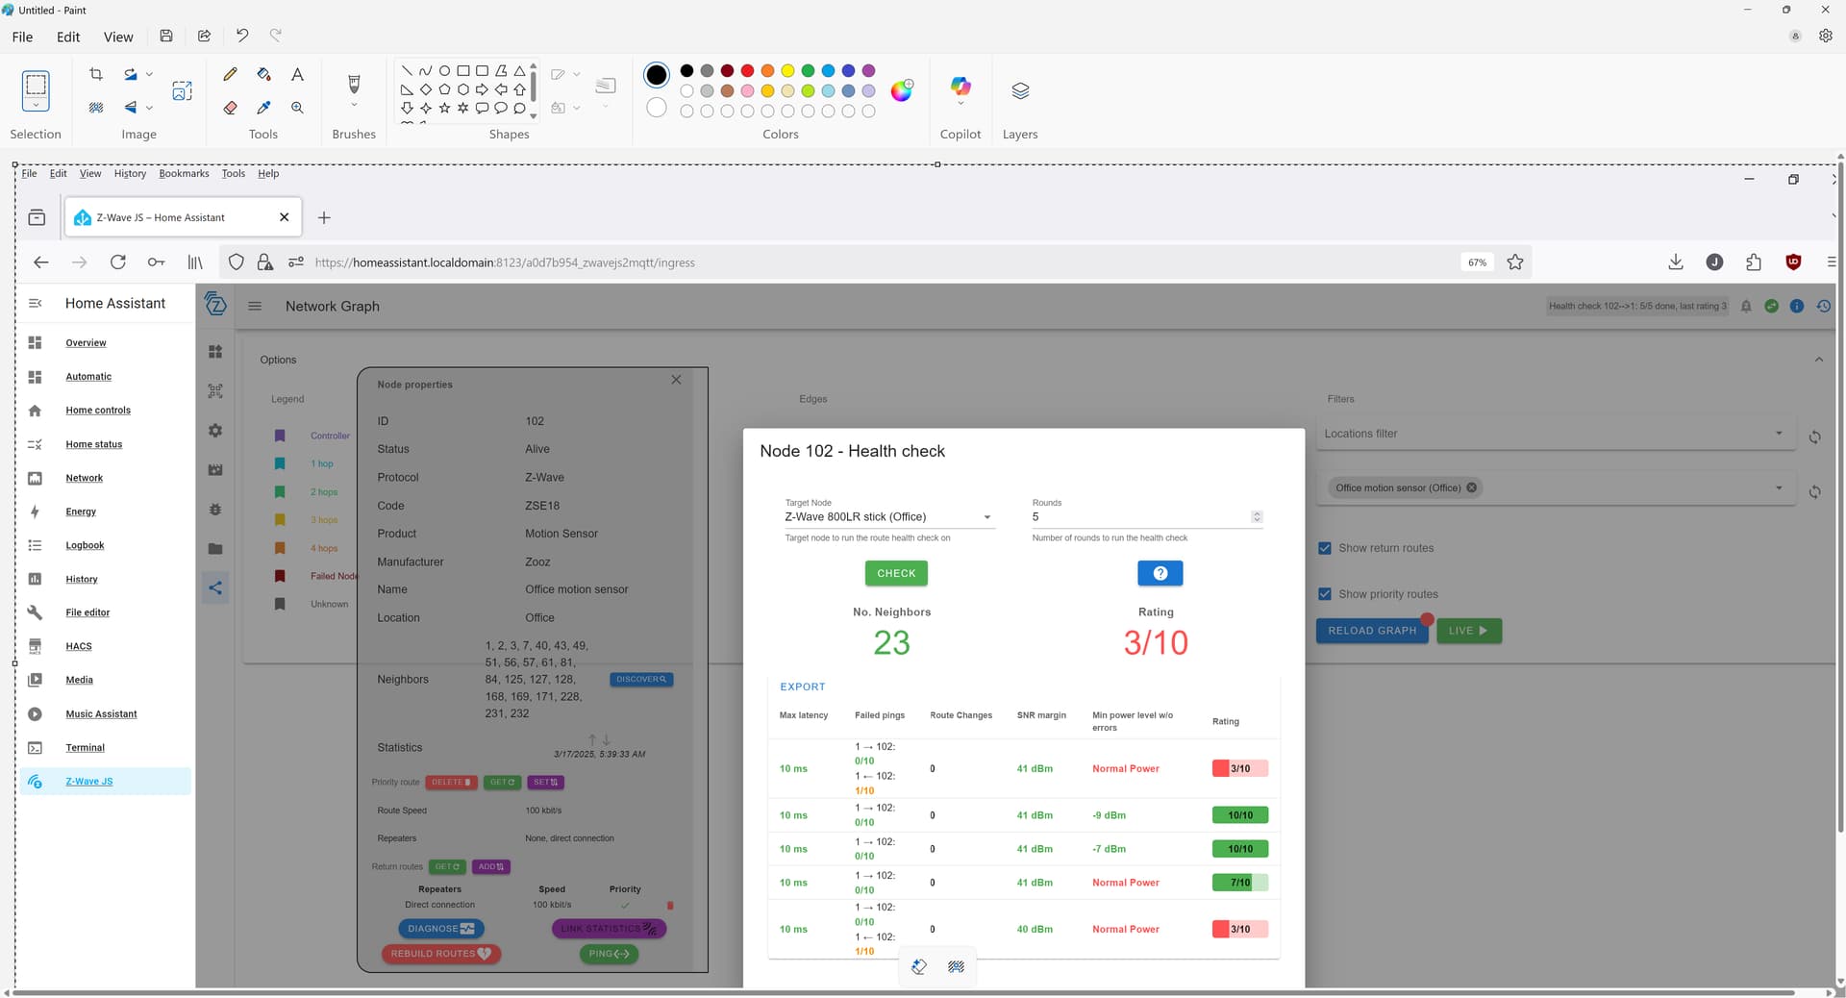This screenshot has width=1846, height=998.
Task: Select the Eraser tool
Action: pos(230,108)
